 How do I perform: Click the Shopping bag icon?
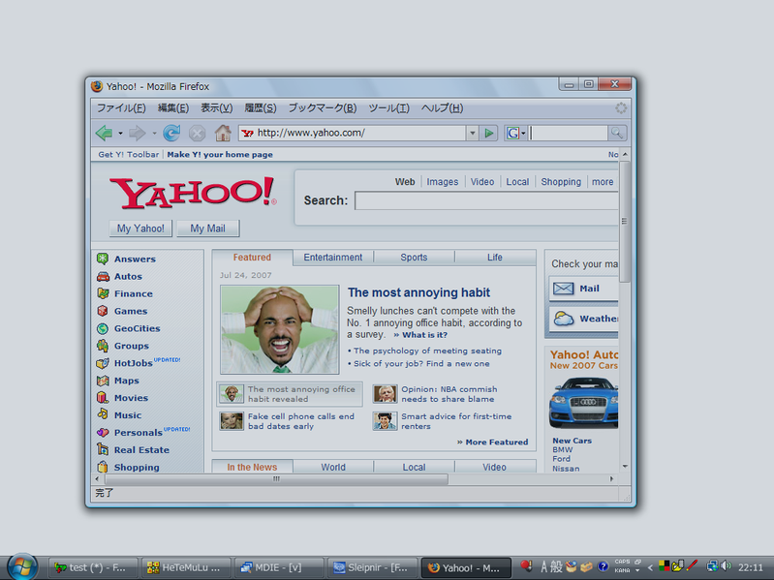(x=103, y=467)
